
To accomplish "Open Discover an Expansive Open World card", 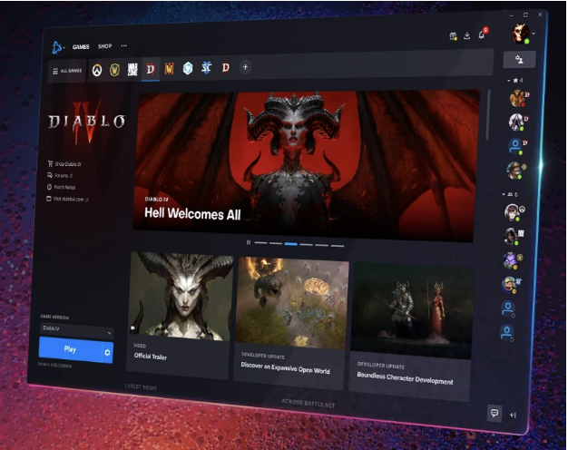I will pyautogui.click(x=291, y=323).
